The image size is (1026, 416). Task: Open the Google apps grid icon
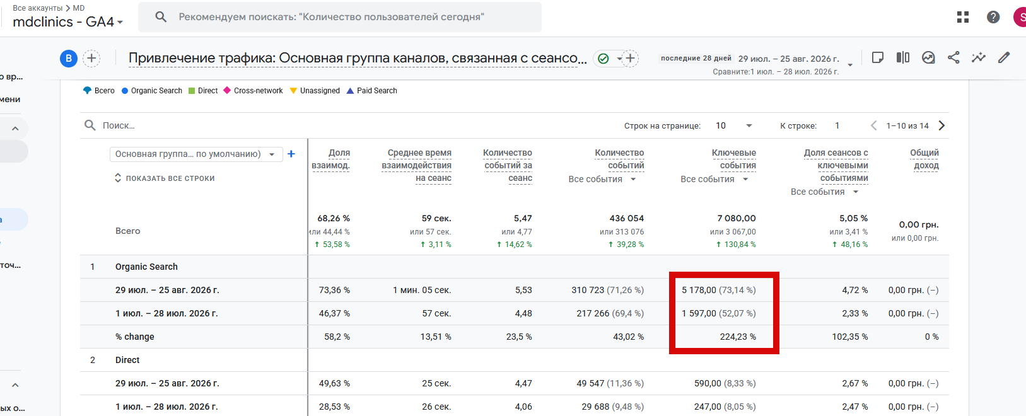962,17
